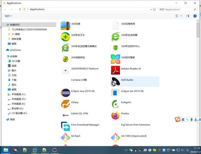Open the address bar history dropdown
Image resolution: width=201 pixels, height=154 pixels.
(151, 9)
